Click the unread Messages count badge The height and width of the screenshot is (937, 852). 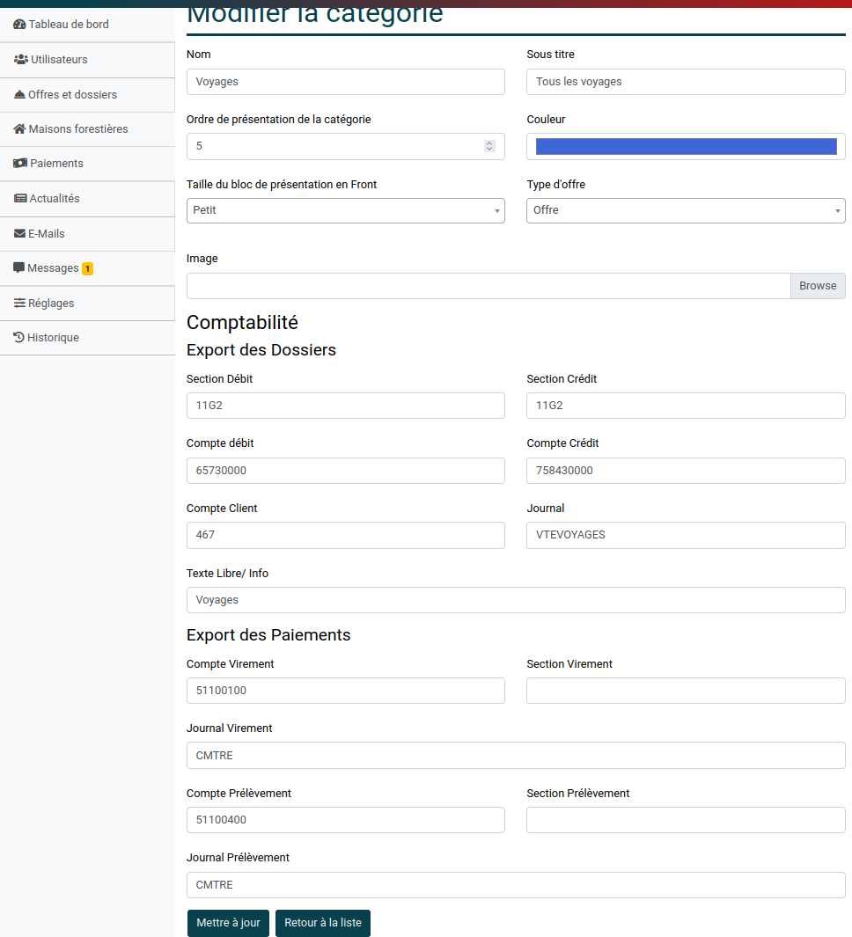click(x=86, y=267)
